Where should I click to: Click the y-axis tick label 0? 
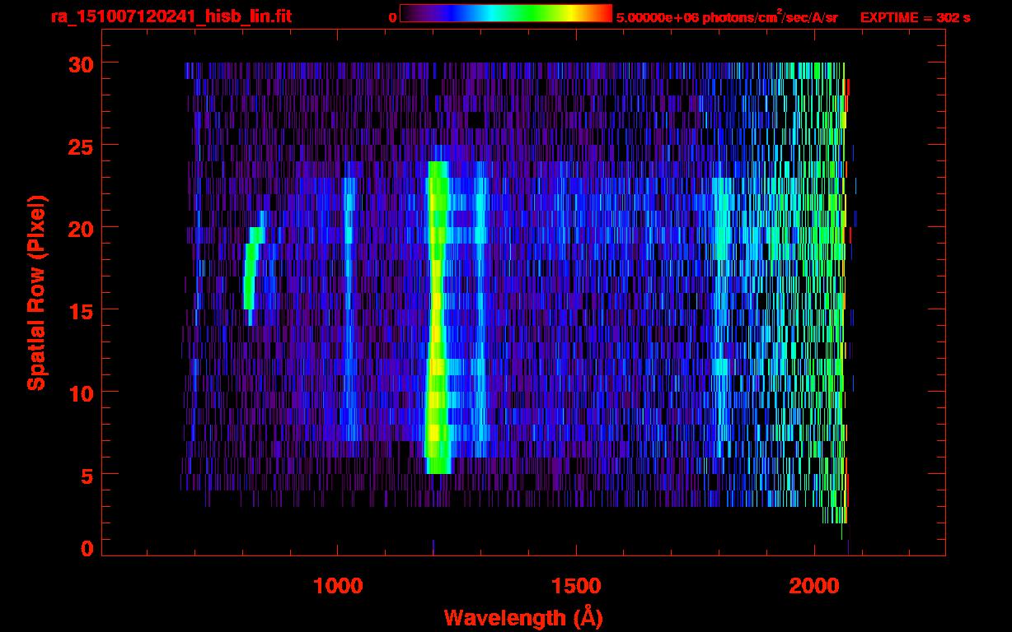(x=86, y=548)
